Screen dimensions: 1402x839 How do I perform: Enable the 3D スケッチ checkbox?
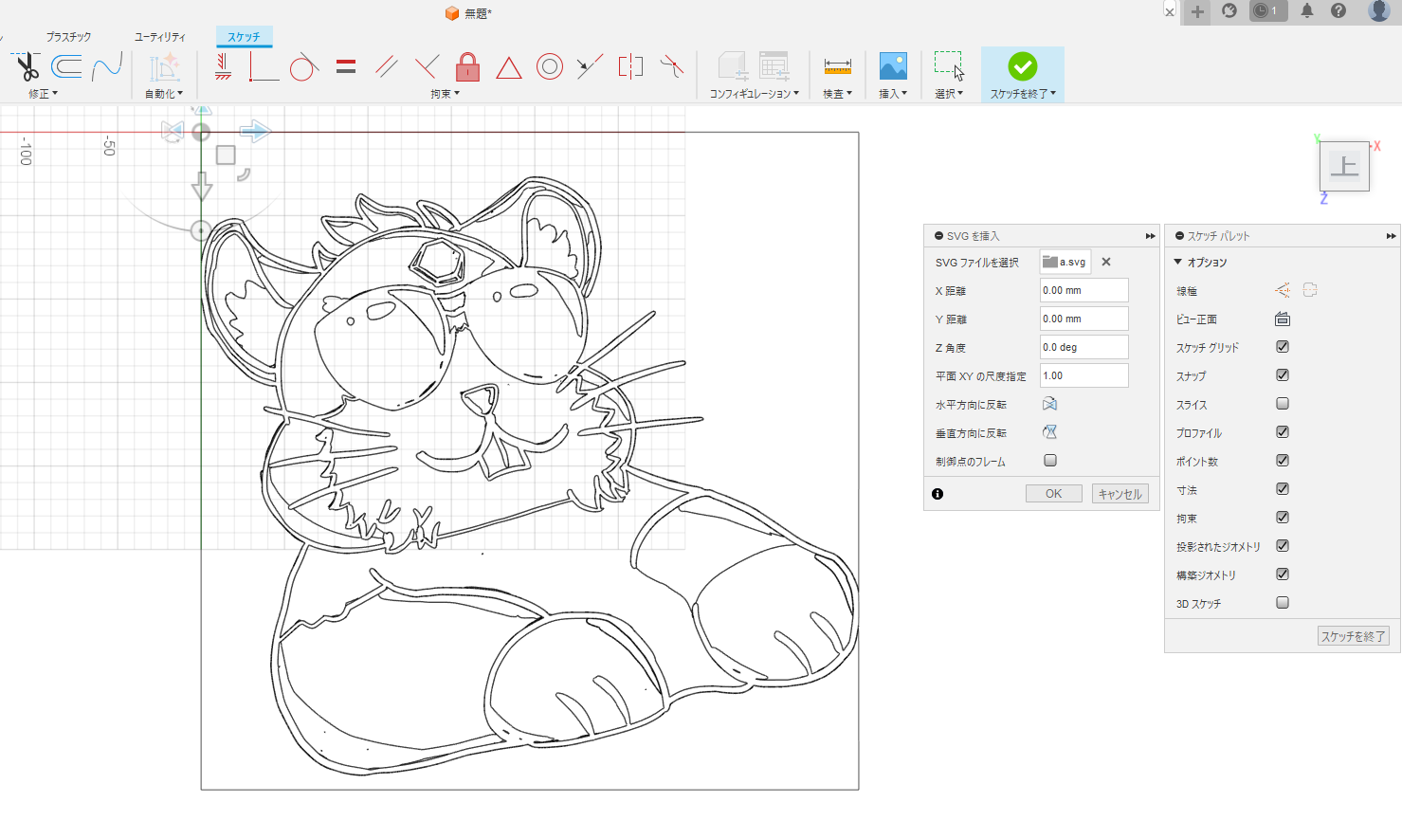click(x=1283, y=603)
